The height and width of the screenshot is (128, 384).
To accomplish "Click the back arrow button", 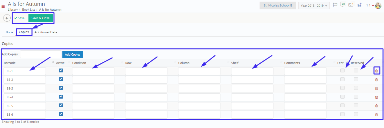I will pyautogui.click(x=7, y=18).
